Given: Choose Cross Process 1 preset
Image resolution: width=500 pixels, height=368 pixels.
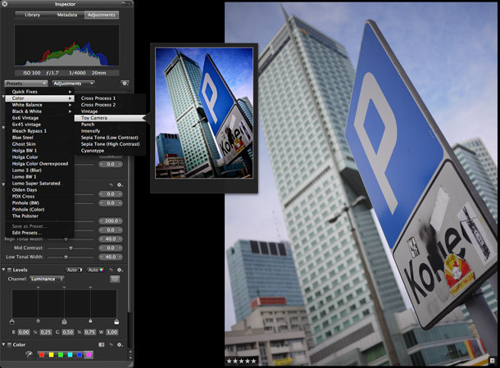Looking at the screenshot, I should (x=110, y=98).
